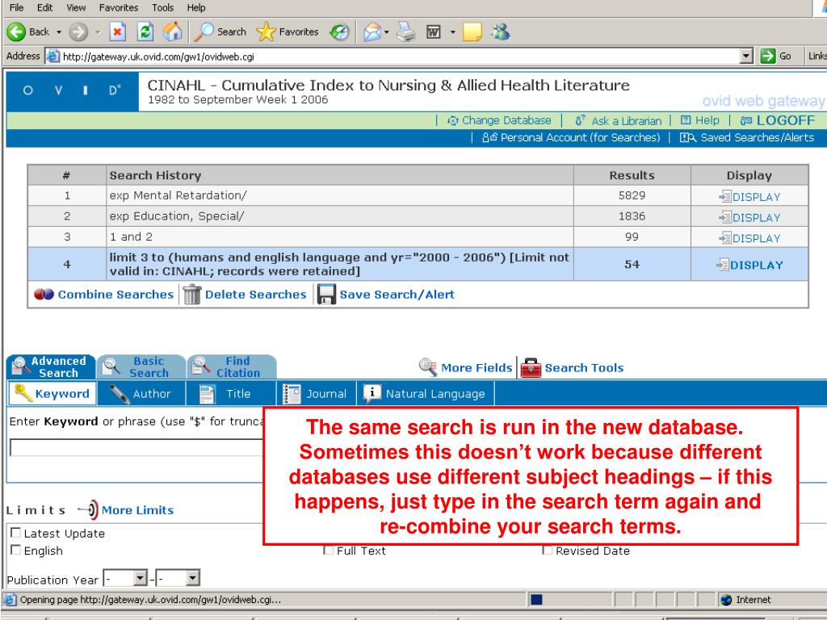Open the Favorites menu
Image resolution: width=827 pixels, height=620 pixels.
[119, 7]
